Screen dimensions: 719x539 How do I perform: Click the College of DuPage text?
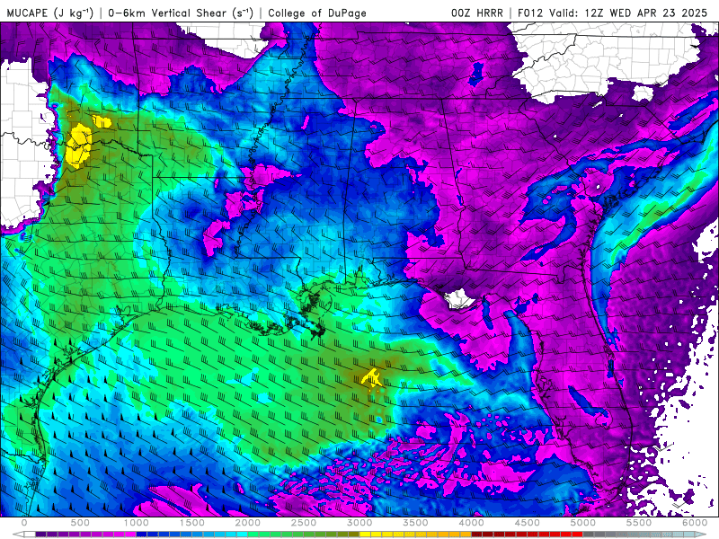pyautogui.click(x=317, y=13)
